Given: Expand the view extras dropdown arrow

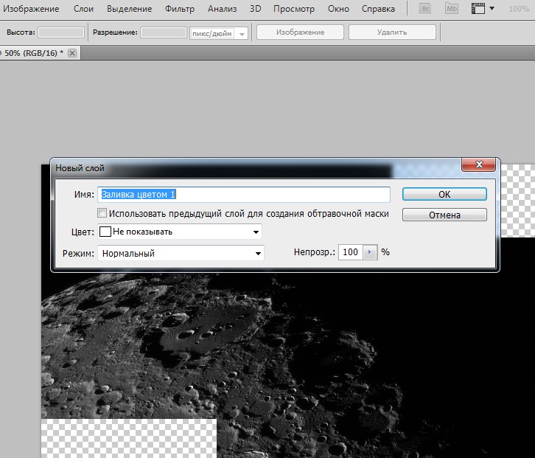Looking at the screenshot, I should 492,9.
